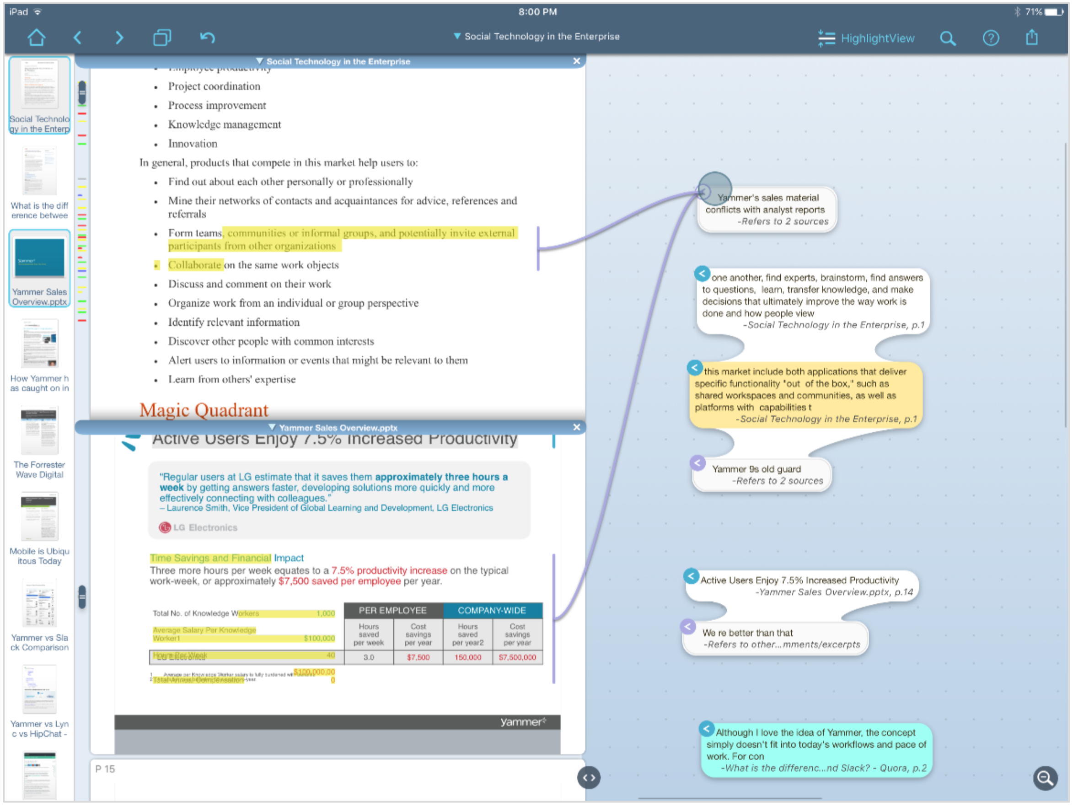Image resolution: width=1073 pixels, height=806 pixels.
Task: Open Social Technology in the Enterprise thumbnail
Action: pos(39,95)
